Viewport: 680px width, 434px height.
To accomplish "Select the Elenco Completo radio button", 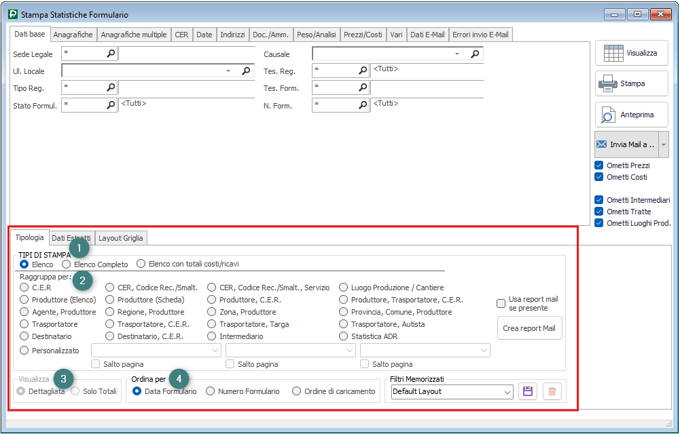I will [67, 264].
